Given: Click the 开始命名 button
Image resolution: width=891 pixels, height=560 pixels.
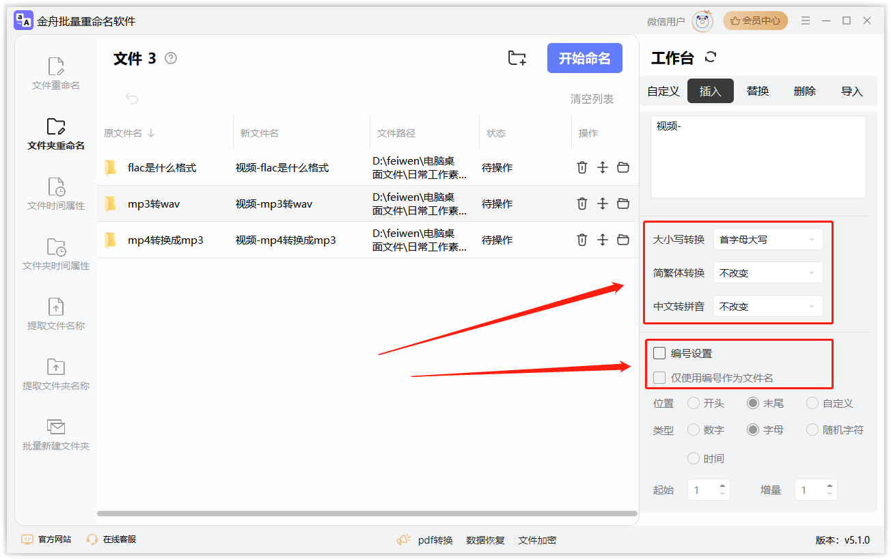Looking at the screenshot, I should point(584,58).
